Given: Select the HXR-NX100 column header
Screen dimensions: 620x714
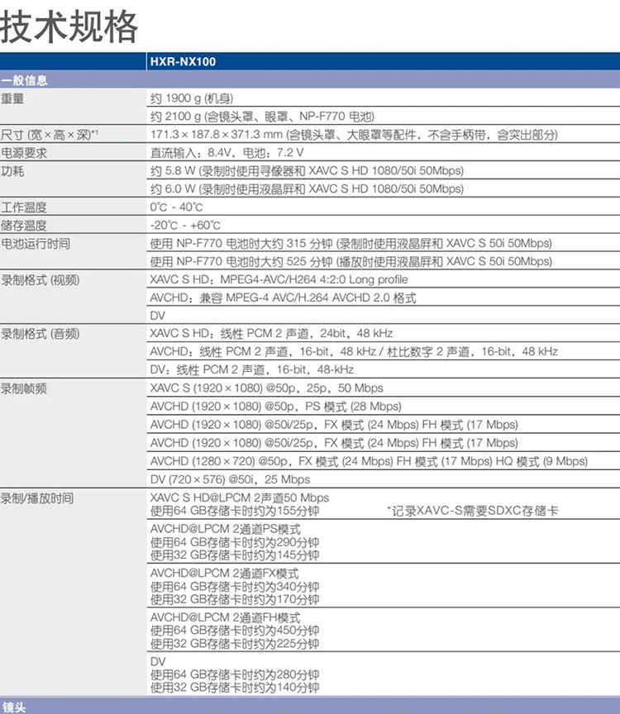Looking at the screenshot, I should click(x=184, y=61).
